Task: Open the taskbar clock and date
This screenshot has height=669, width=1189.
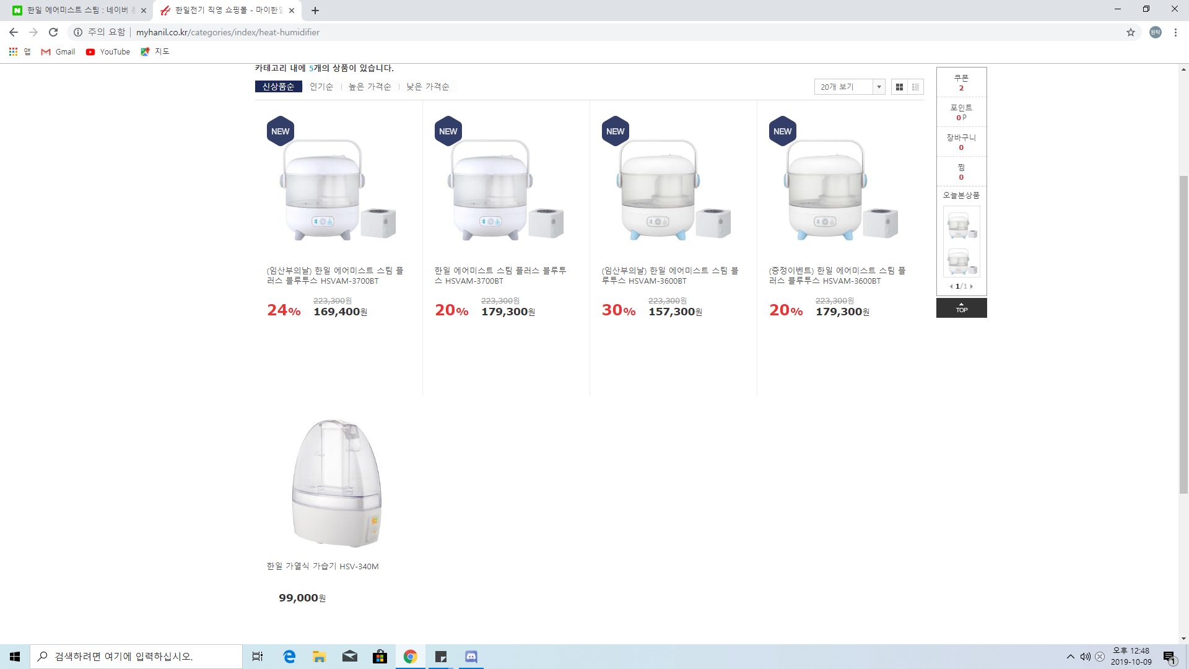Action: [x=1131, y=657]
